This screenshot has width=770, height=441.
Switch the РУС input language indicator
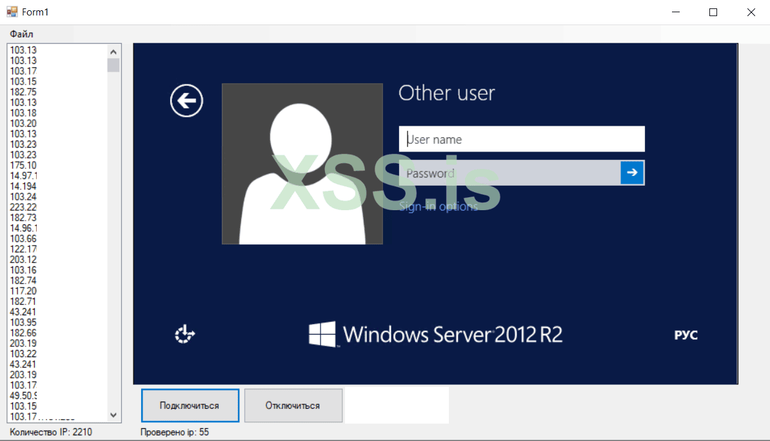click(x=686, y=335)
